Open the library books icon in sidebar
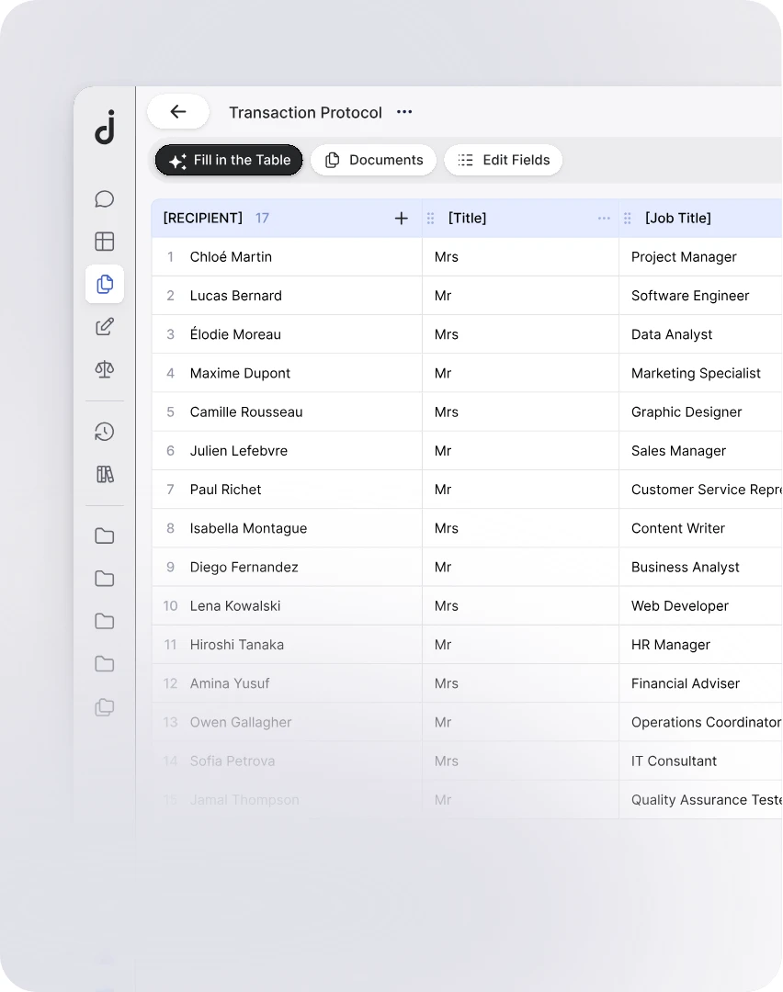This screenshot has height=992, width=783. [x=105, y=474]
